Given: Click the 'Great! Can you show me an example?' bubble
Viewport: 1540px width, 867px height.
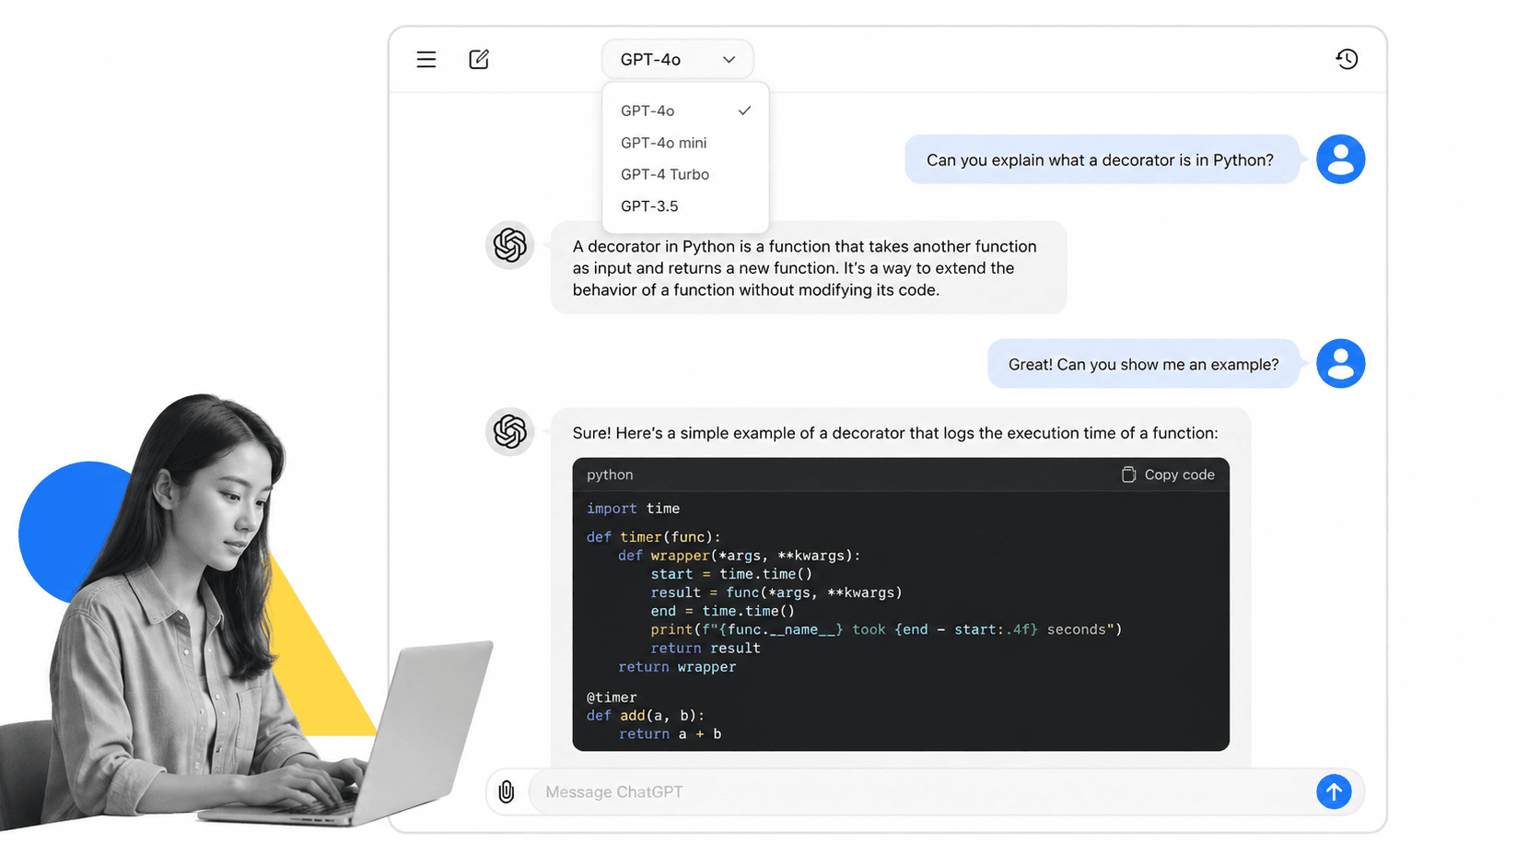Looking at the screenshot, I should pyautogui.click(x=1144, y=364).
